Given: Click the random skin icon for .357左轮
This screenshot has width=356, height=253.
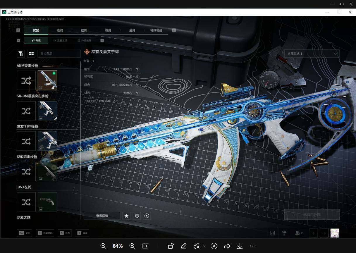Looking at the screenshot, I should pyautogui.click(x=26, y=202).
